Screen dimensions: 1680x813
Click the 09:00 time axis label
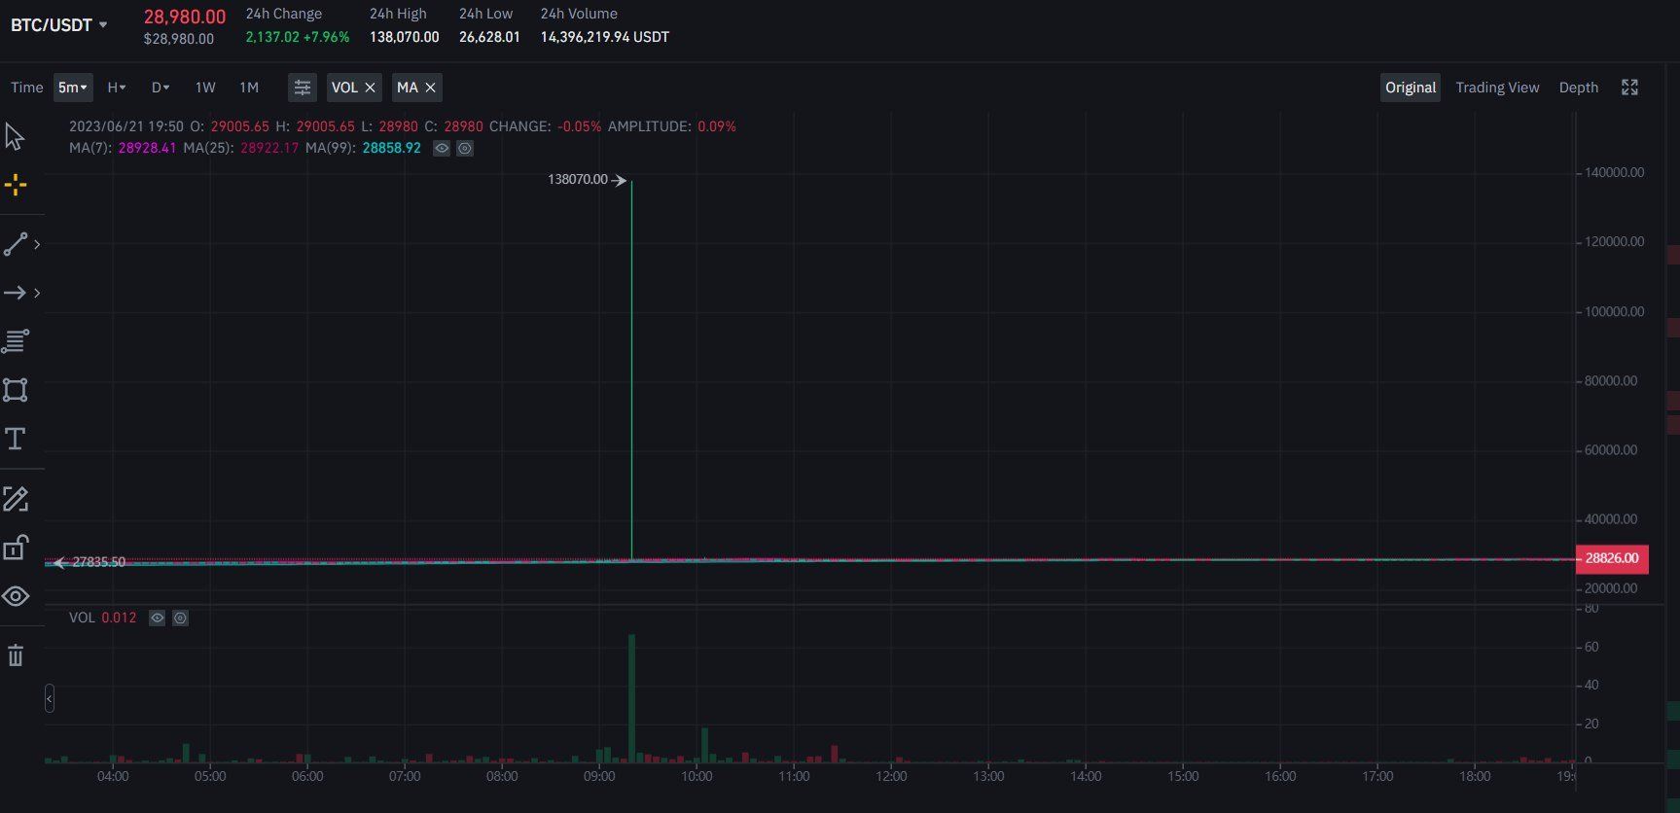pos(599,776)
